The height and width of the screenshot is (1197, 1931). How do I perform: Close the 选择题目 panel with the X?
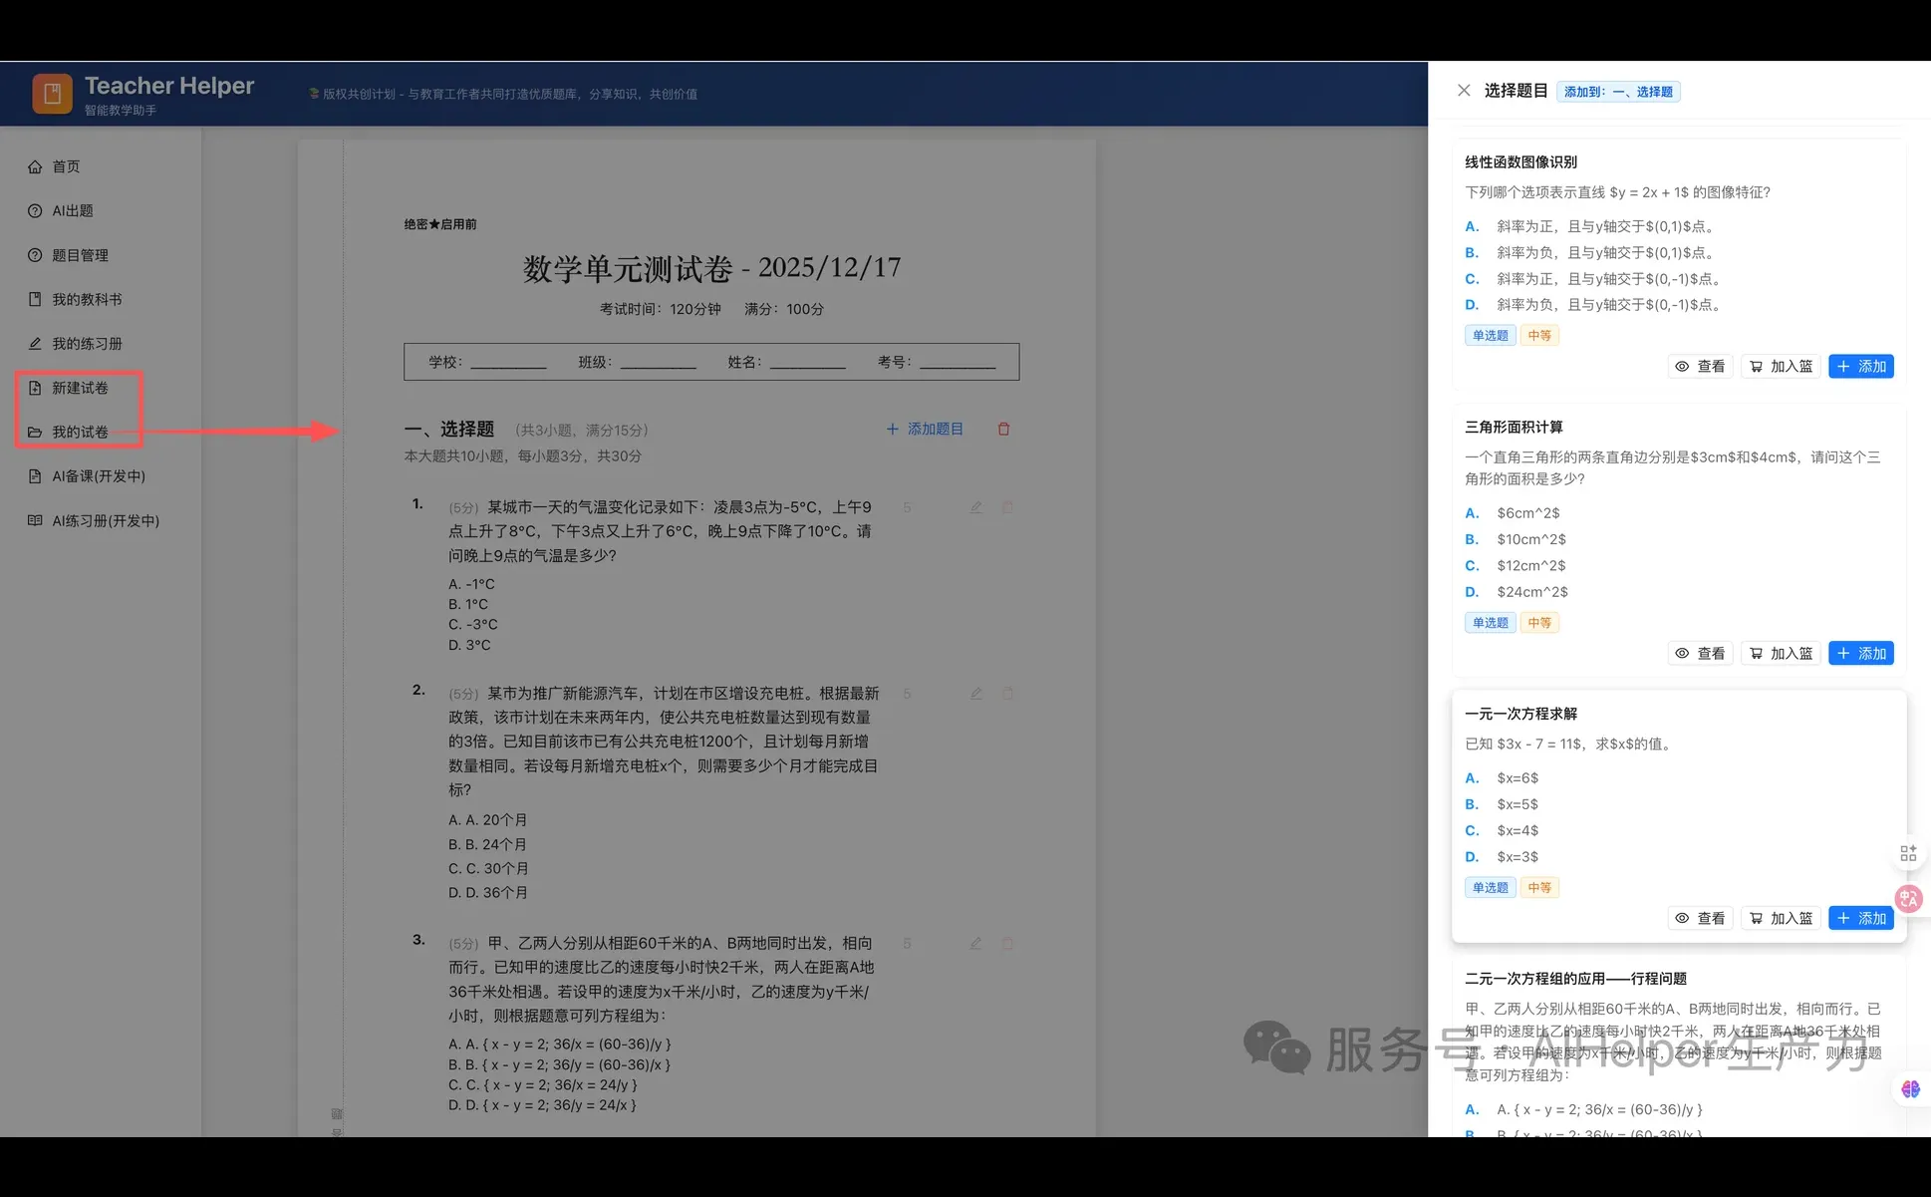(1463, 90)
